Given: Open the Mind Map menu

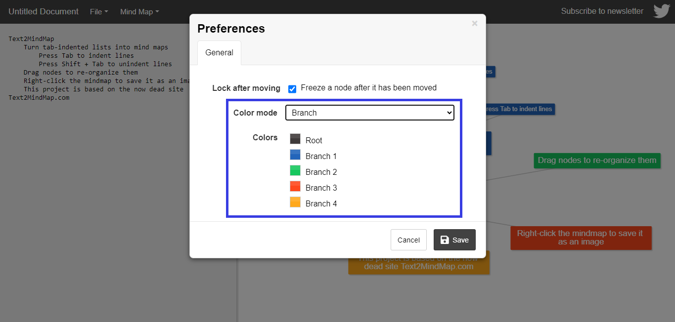Looking at the screenshot, I should click(139, 11).
